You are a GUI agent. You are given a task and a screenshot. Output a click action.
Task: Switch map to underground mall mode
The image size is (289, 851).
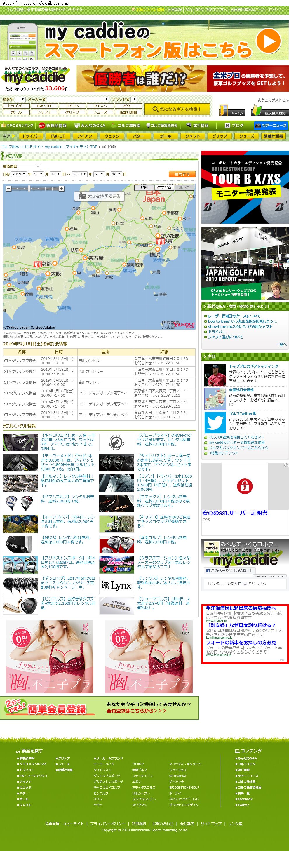tap(184, 187)
